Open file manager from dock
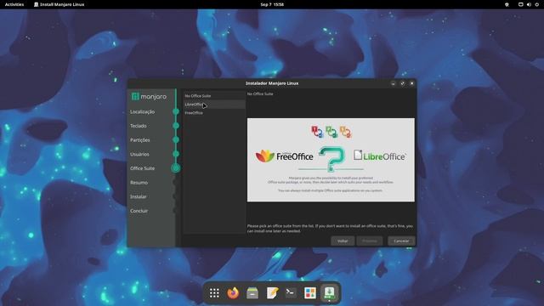The width and height of the screenshot is (544, 306). (x=252, y=292)
